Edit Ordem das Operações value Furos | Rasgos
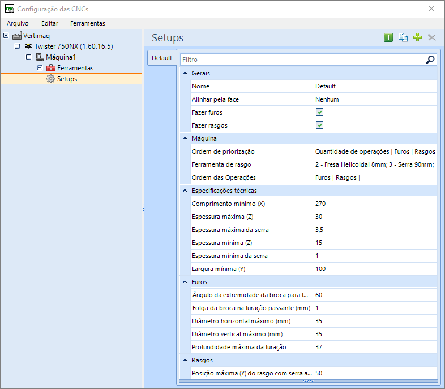445x389 pixels. click(x=375, y=177)
